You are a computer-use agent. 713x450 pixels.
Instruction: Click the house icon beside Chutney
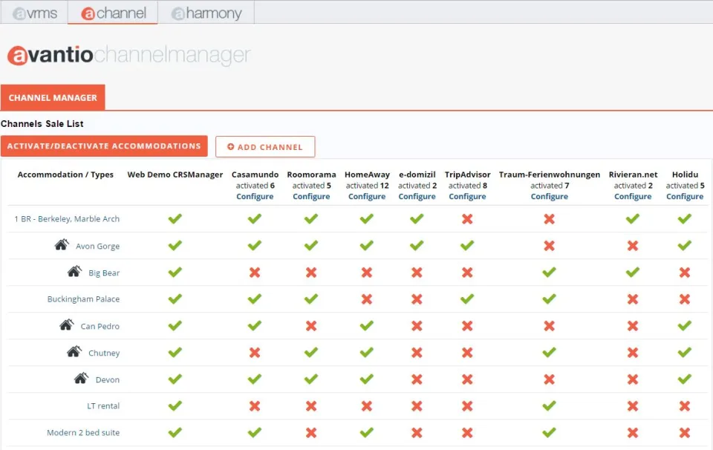tap(74, 351)
